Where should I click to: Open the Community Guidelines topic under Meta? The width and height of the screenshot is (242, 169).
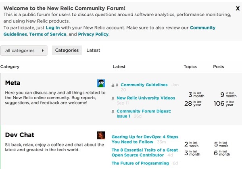144,85
